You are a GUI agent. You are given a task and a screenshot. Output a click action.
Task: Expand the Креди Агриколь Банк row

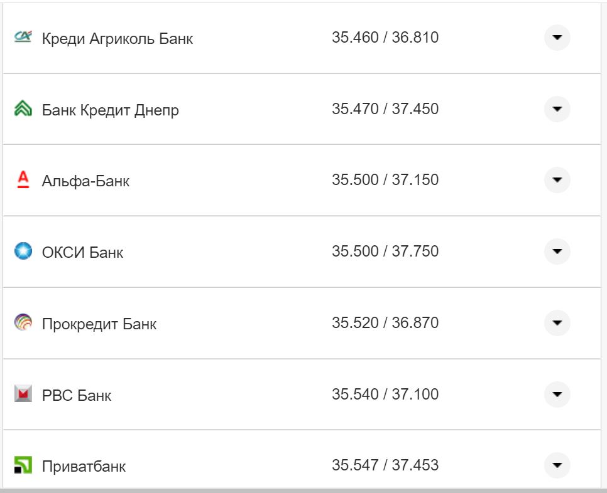pos(557,38)
